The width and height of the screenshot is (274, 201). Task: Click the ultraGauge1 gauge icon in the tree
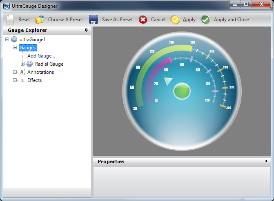[14, 40]
